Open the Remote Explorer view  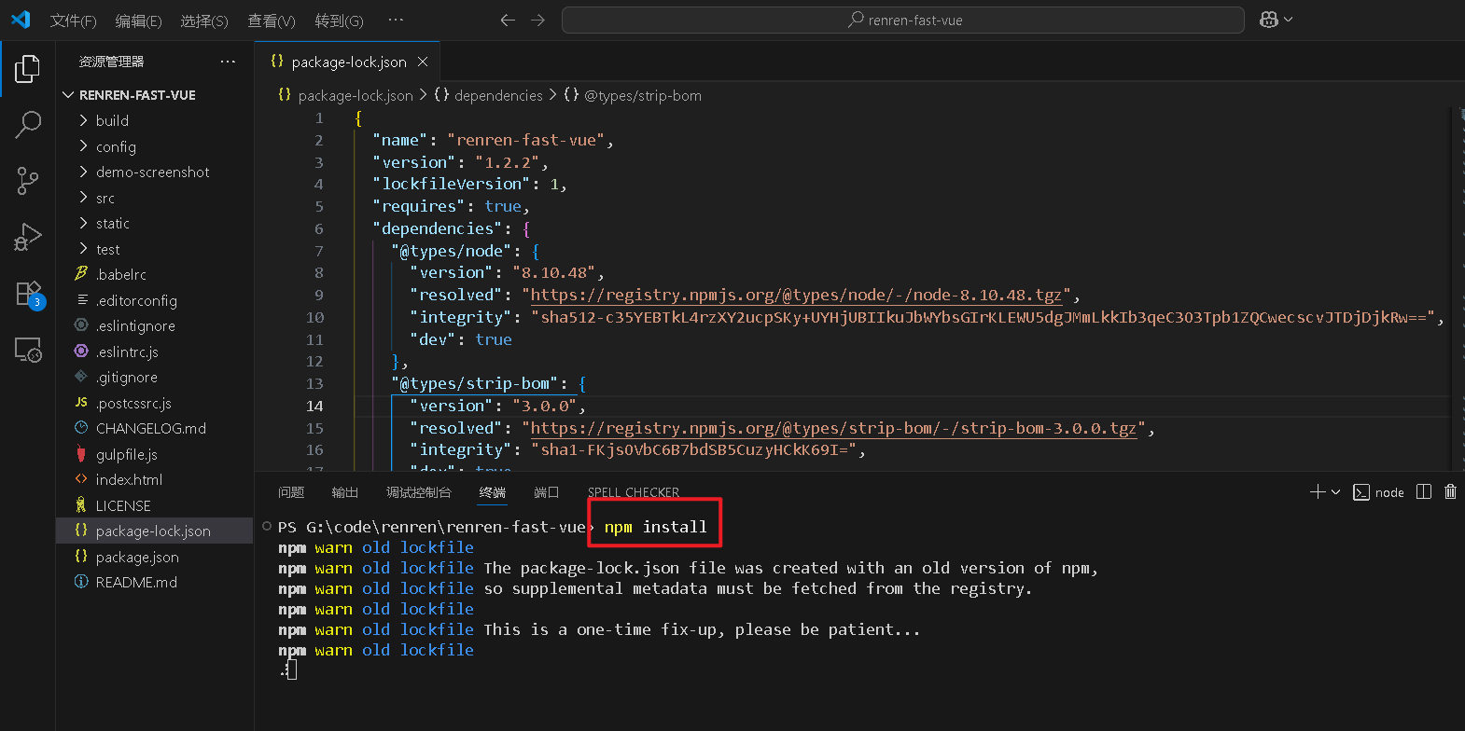28,350
